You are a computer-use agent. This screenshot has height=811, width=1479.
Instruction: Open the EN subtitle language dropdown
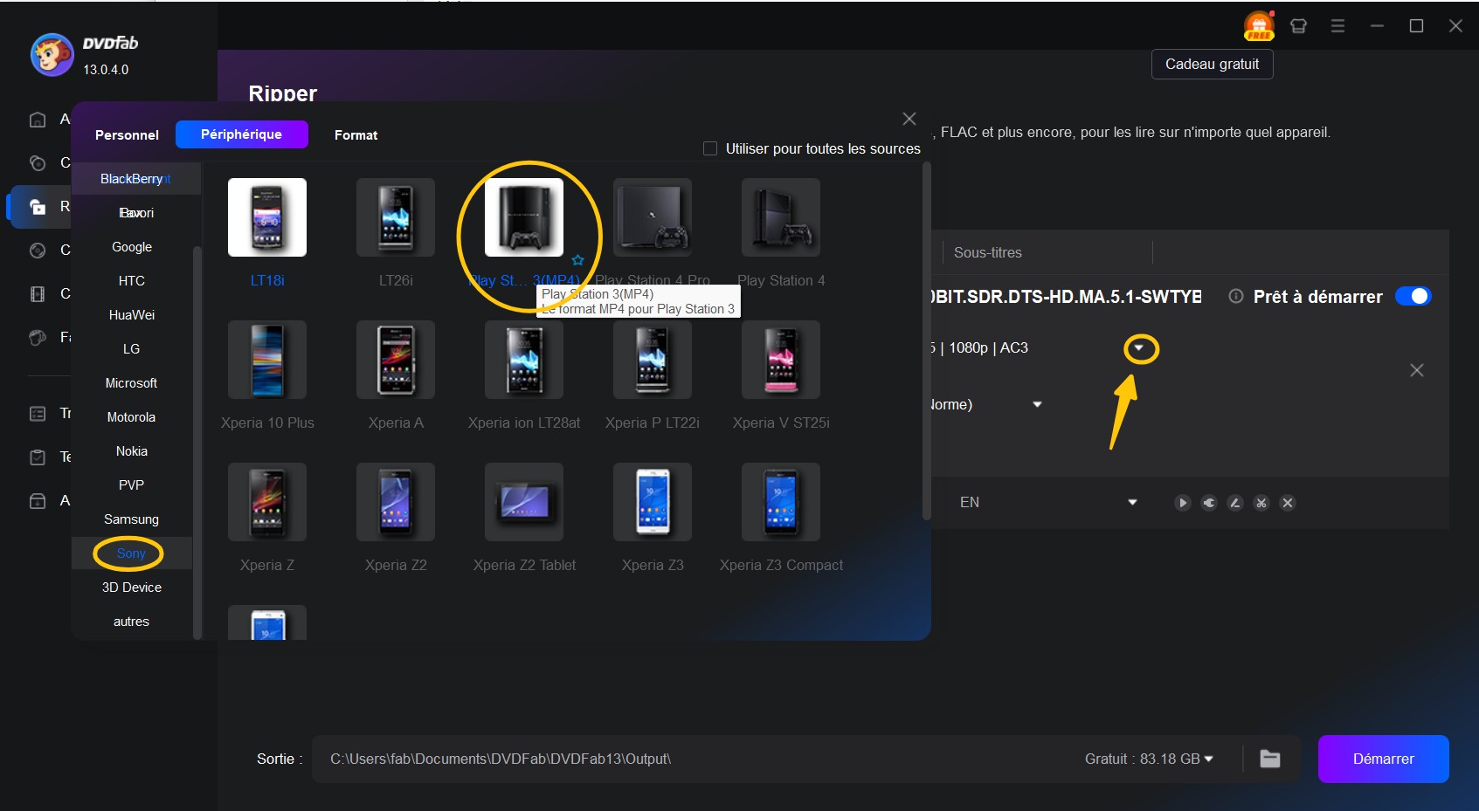(1132, 503)
